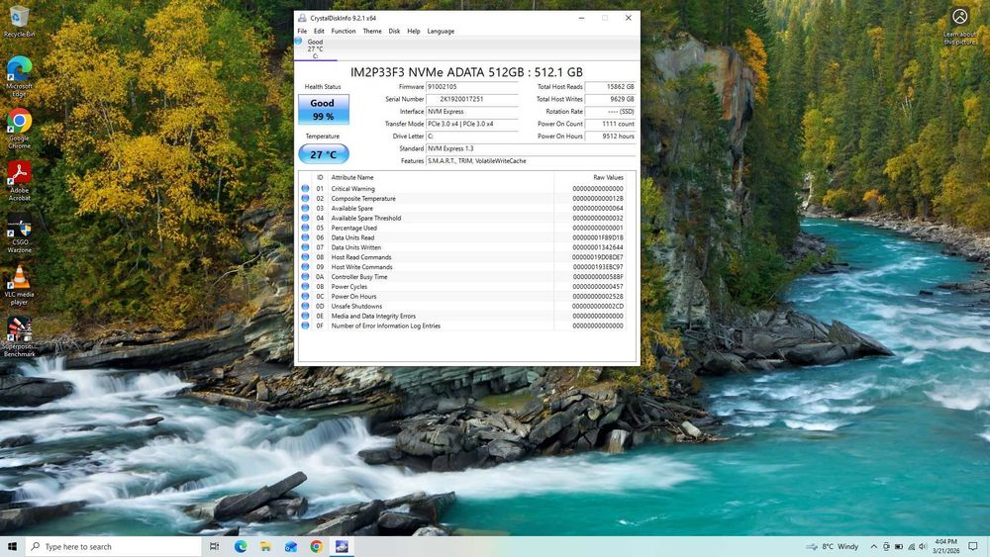Viewport: 990px width, 557px height.
Task: Select the Controller Busy Time row
Action: tap(464, 276)
